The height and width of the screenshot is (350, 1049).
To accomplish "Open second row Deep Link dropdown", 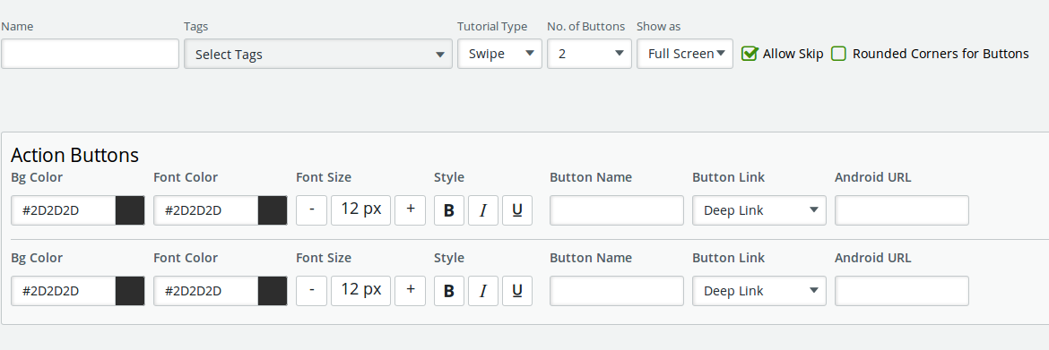I will (x=759, y=291).
